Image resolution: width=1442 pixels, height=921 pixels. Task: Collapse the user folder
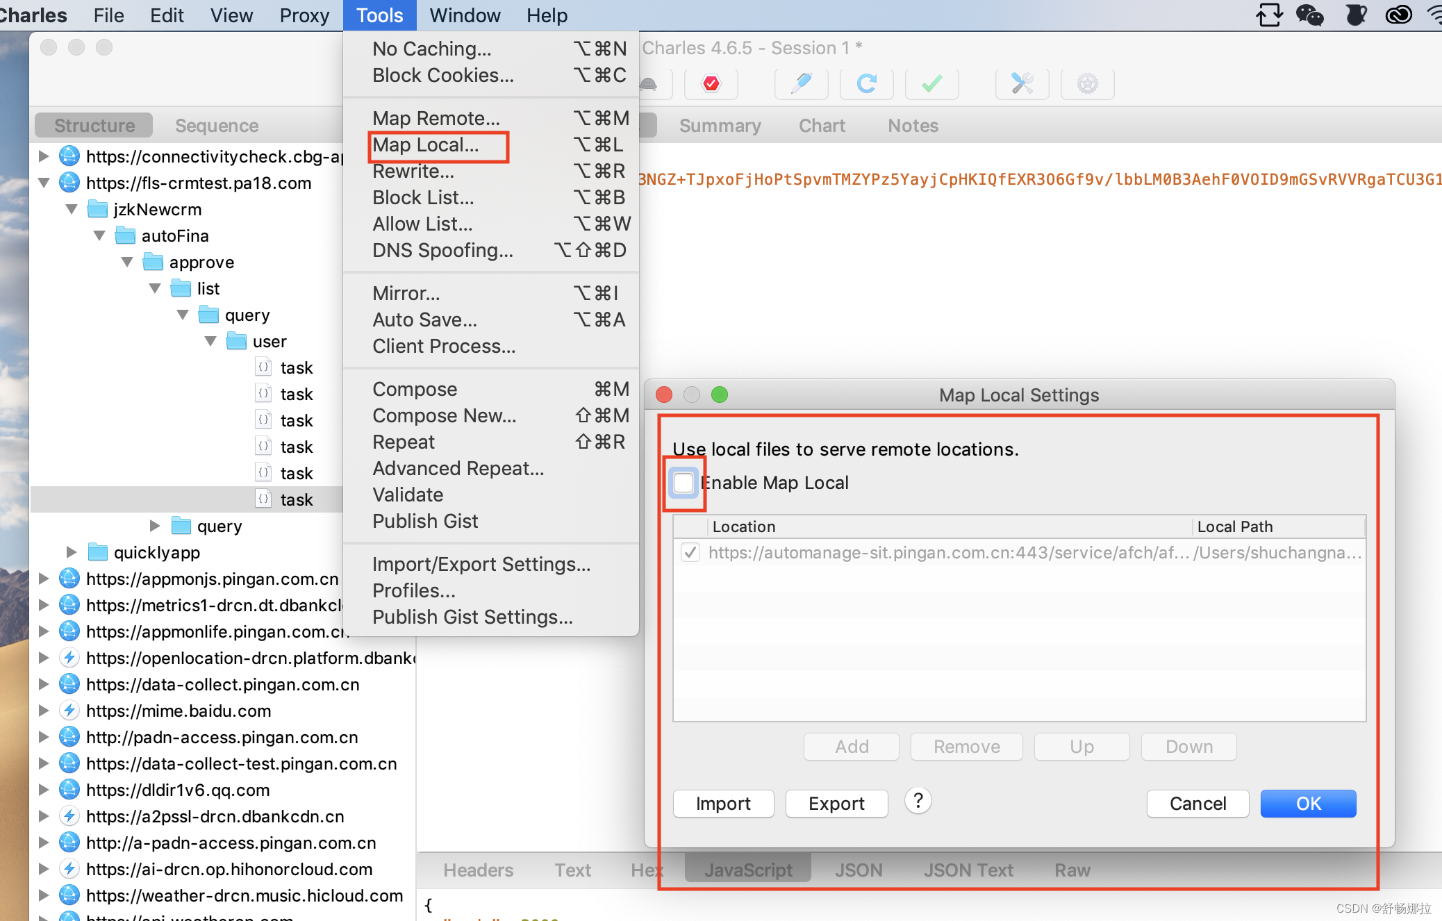click(210, 341)
